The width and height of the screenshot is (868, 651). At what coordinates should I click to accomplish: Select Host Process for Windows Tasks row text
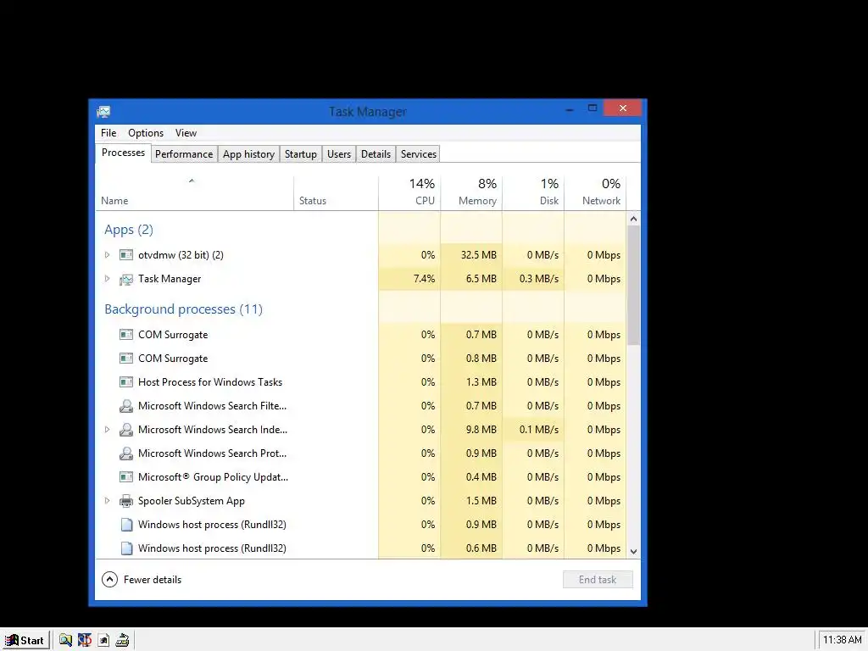pyautogui.click(x=210, y=382)
